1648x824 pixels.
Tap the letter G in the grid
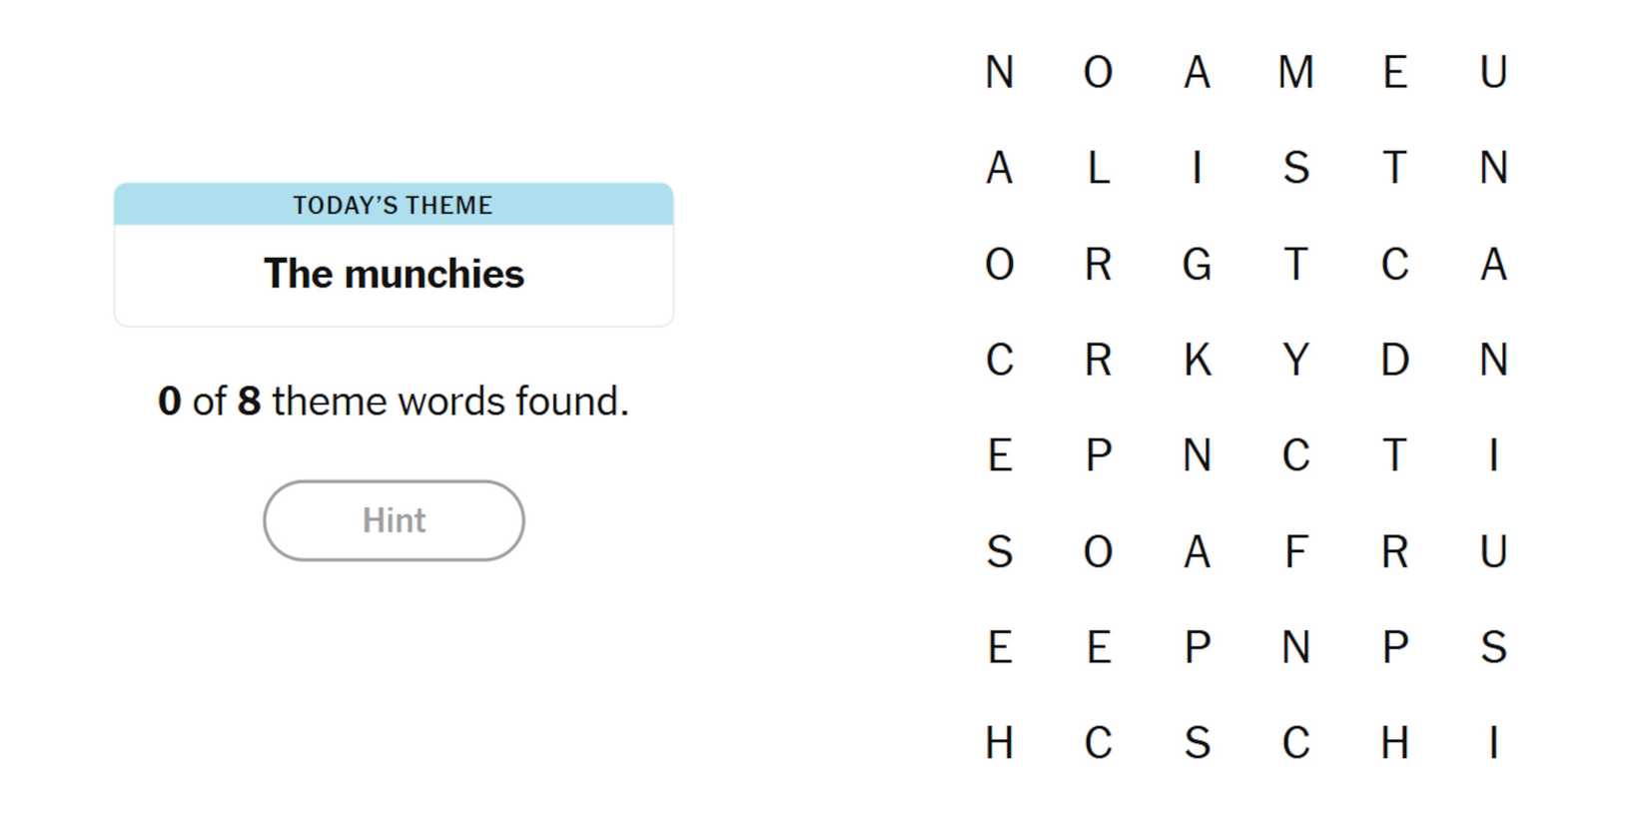point(1197,265)
